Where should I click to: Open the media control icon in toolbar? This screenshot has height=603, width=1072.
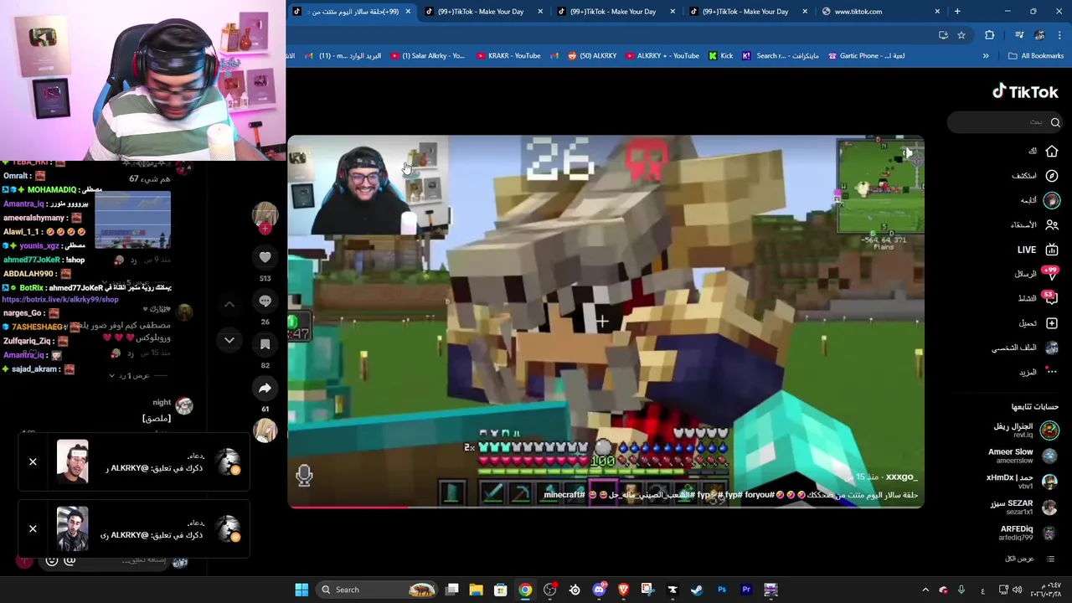coord(1019,35)
